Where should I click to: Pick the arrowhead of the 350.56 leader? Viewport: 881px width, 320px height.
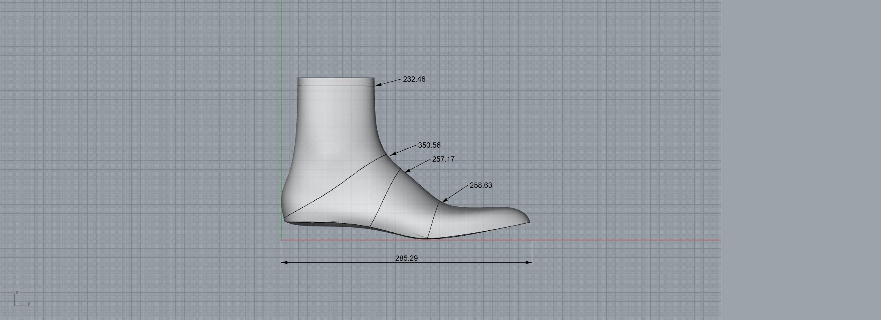click(392, 154)
